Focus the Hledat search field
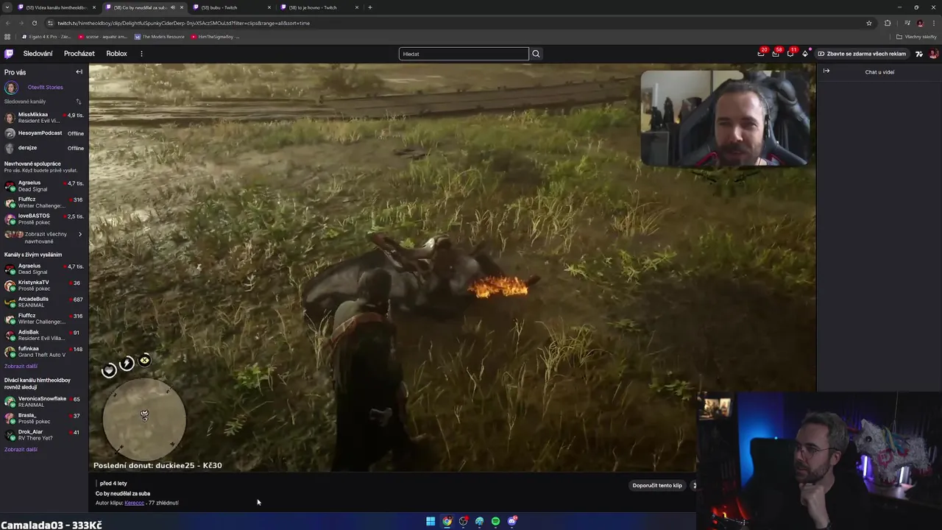 point(464,54)
